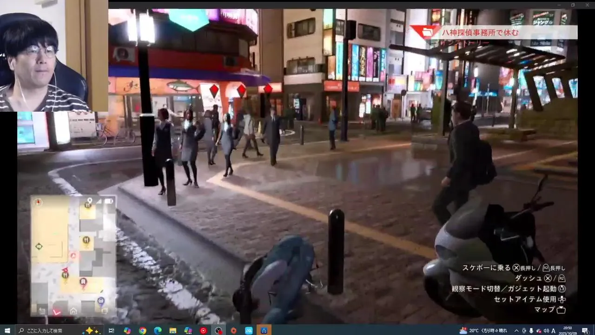Screen dimensions: 595x335
Task: Open the orange hexagon taskbar app
Action: click(234, 330)
